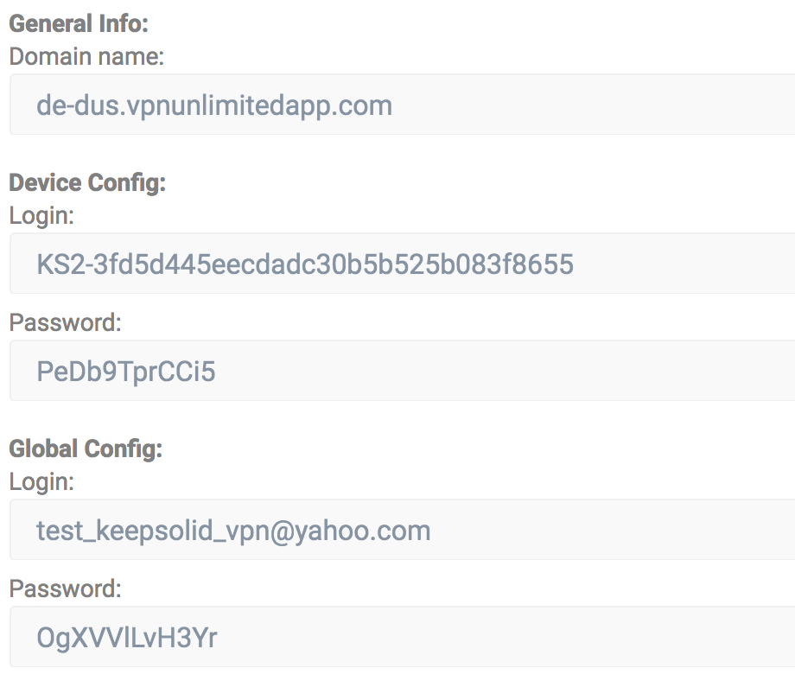Image resolution: width=795 pixels, height=687 pixels.
Task: Click 'yahoo.com' in the global login email
Action: [362, 531]
